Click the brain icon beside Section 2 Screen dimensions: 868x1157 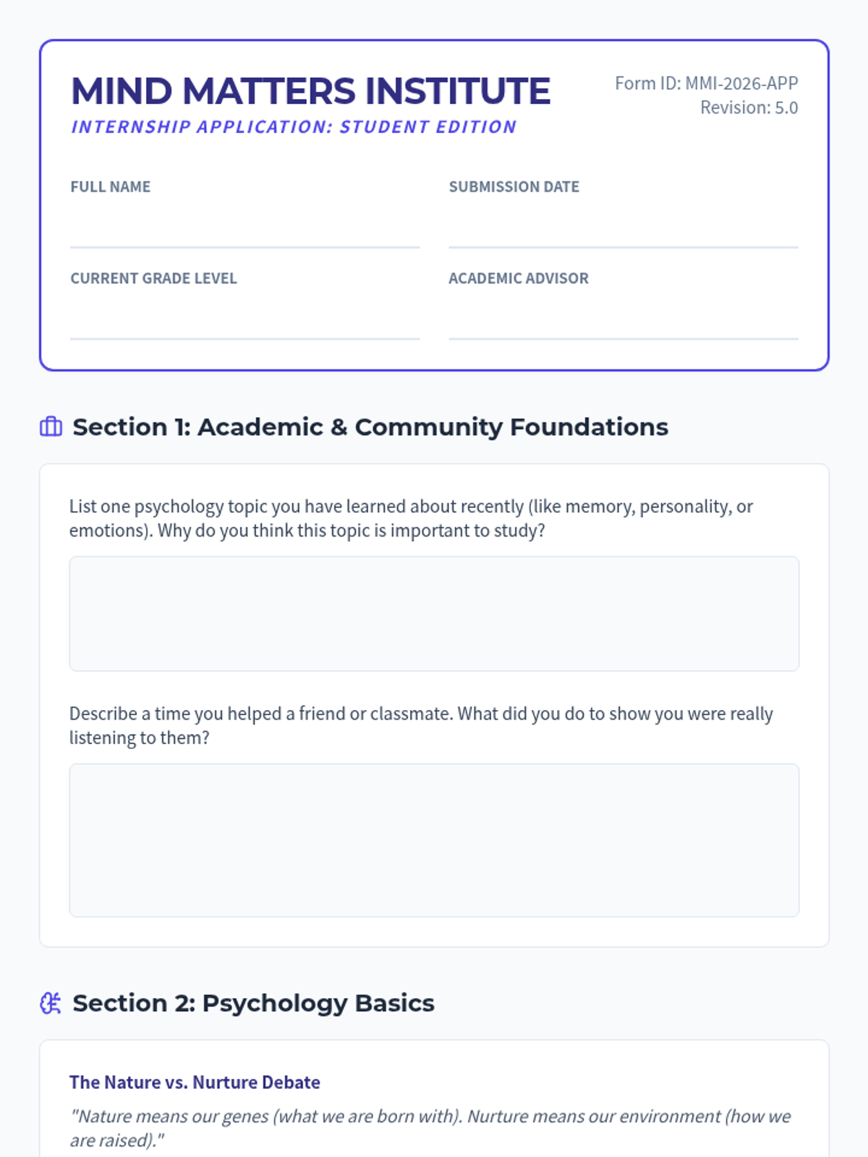(x=51, y=1003)
